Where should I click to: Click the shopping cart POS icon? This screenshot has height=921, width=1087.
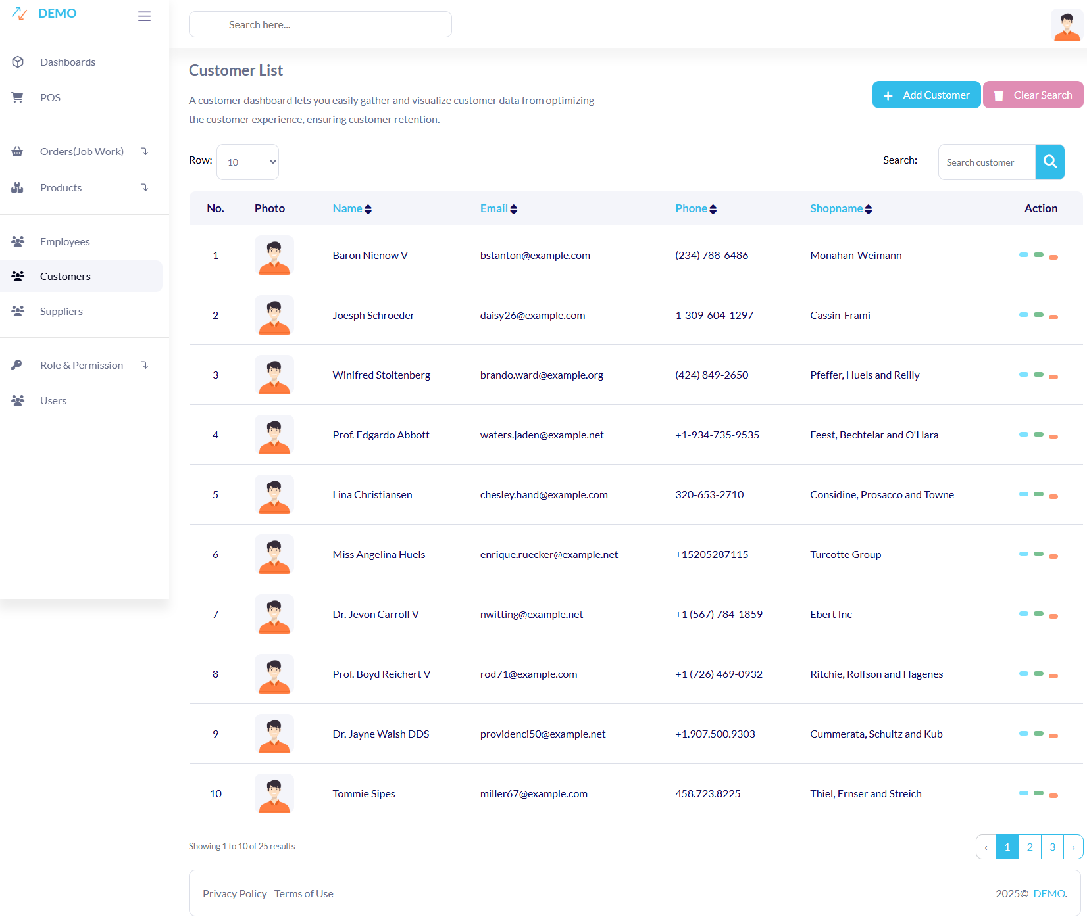pyautogui.click(x=18, y=97)
